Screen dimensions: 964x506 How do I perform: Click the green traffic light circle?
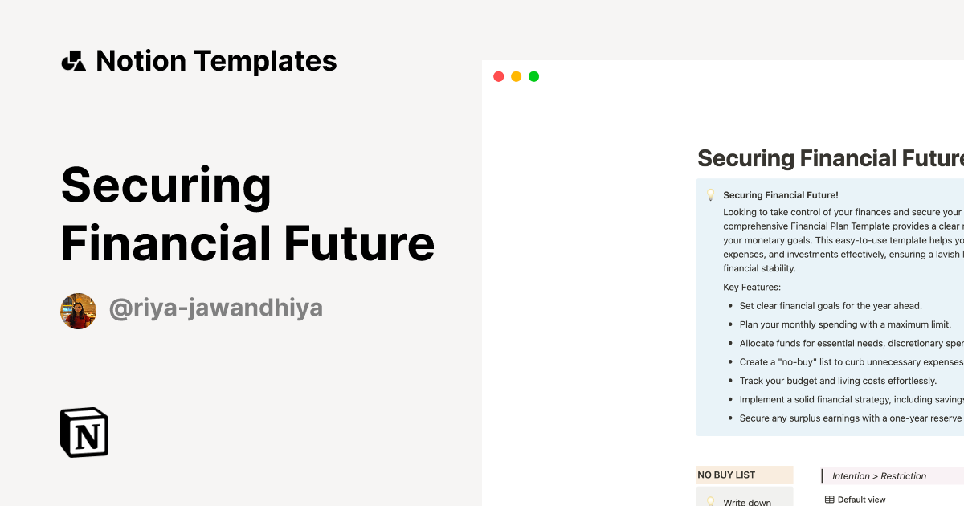point(533,75)
